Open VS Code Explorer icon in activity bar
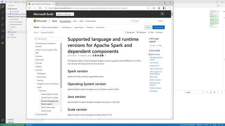The width and height of the screenshot is (225, 126). coord(3,6)
